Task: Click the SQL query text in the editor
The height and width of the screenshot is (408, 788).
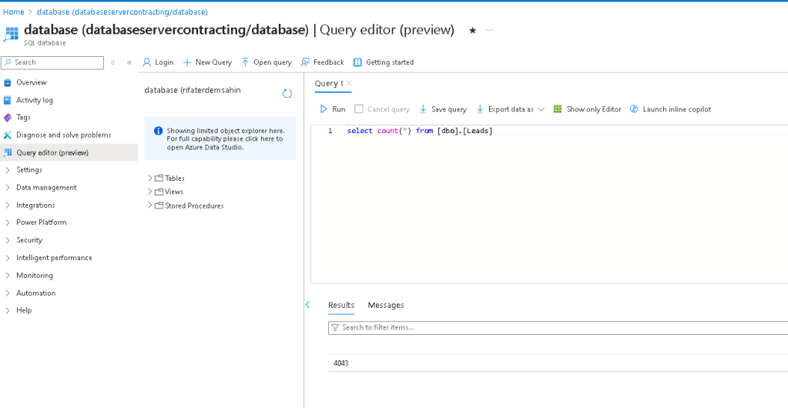Action: [420, 131]
